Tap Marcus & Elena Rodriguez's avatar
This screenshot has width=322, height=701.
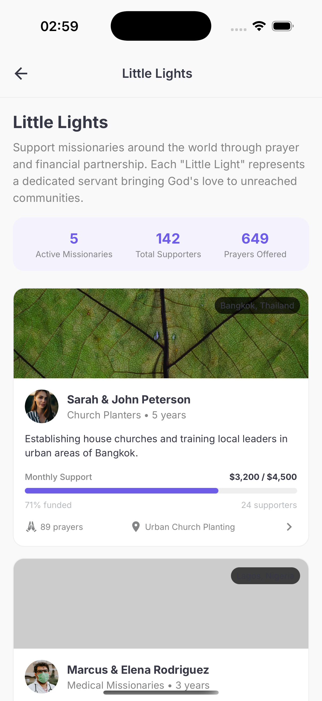[42, 676]
